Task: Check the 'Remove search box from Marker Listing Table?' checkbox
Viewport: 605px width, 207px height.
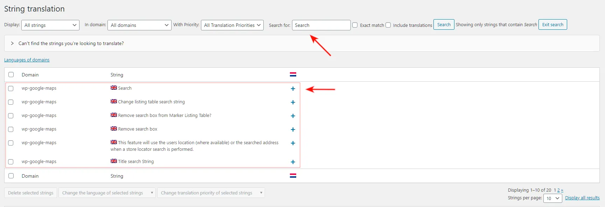Action: 11,116
